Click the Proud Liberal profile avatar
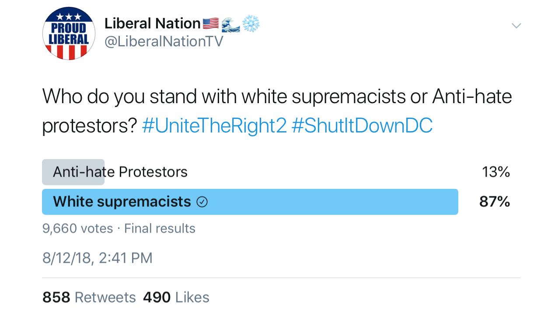This screenshot has height=313, width=558. coord(69,34)
